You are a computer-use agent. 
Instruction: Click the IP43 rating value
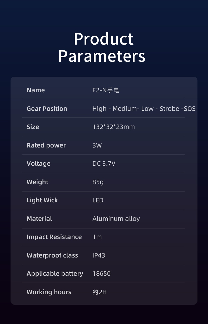coord(99,255)
